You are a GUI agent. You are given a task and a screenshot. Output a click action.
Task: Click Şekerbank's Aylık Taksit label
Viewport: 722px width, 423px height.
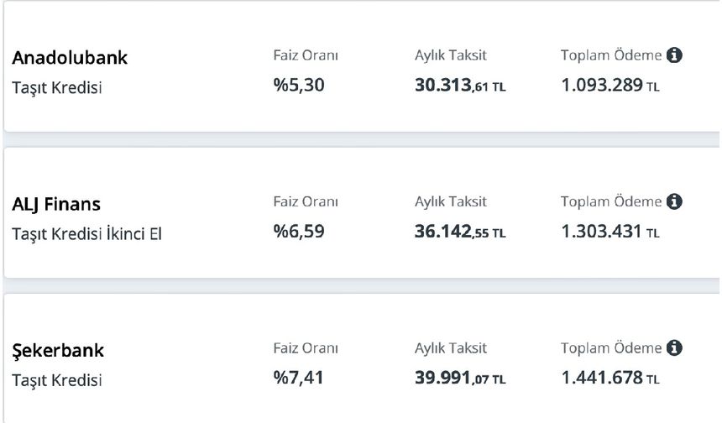(x=450, y=348)
